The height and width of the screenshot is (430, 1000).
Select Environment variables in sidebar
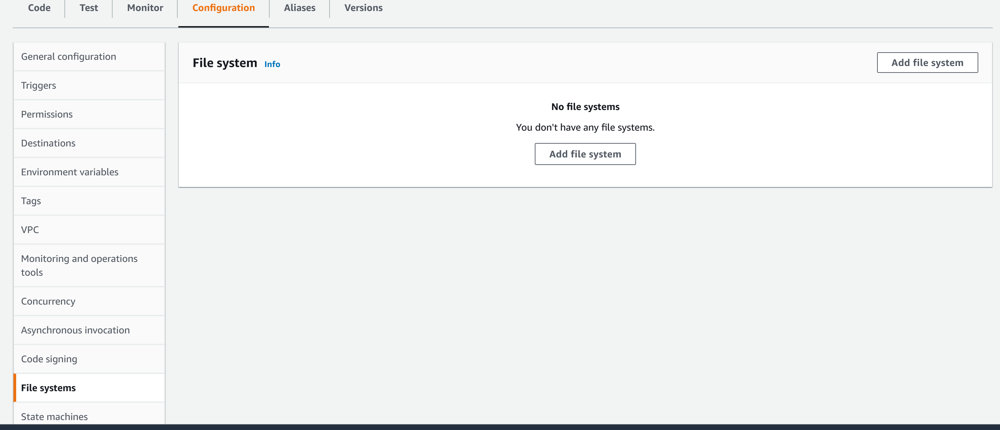pyautogui.click(x=70, y=173)
